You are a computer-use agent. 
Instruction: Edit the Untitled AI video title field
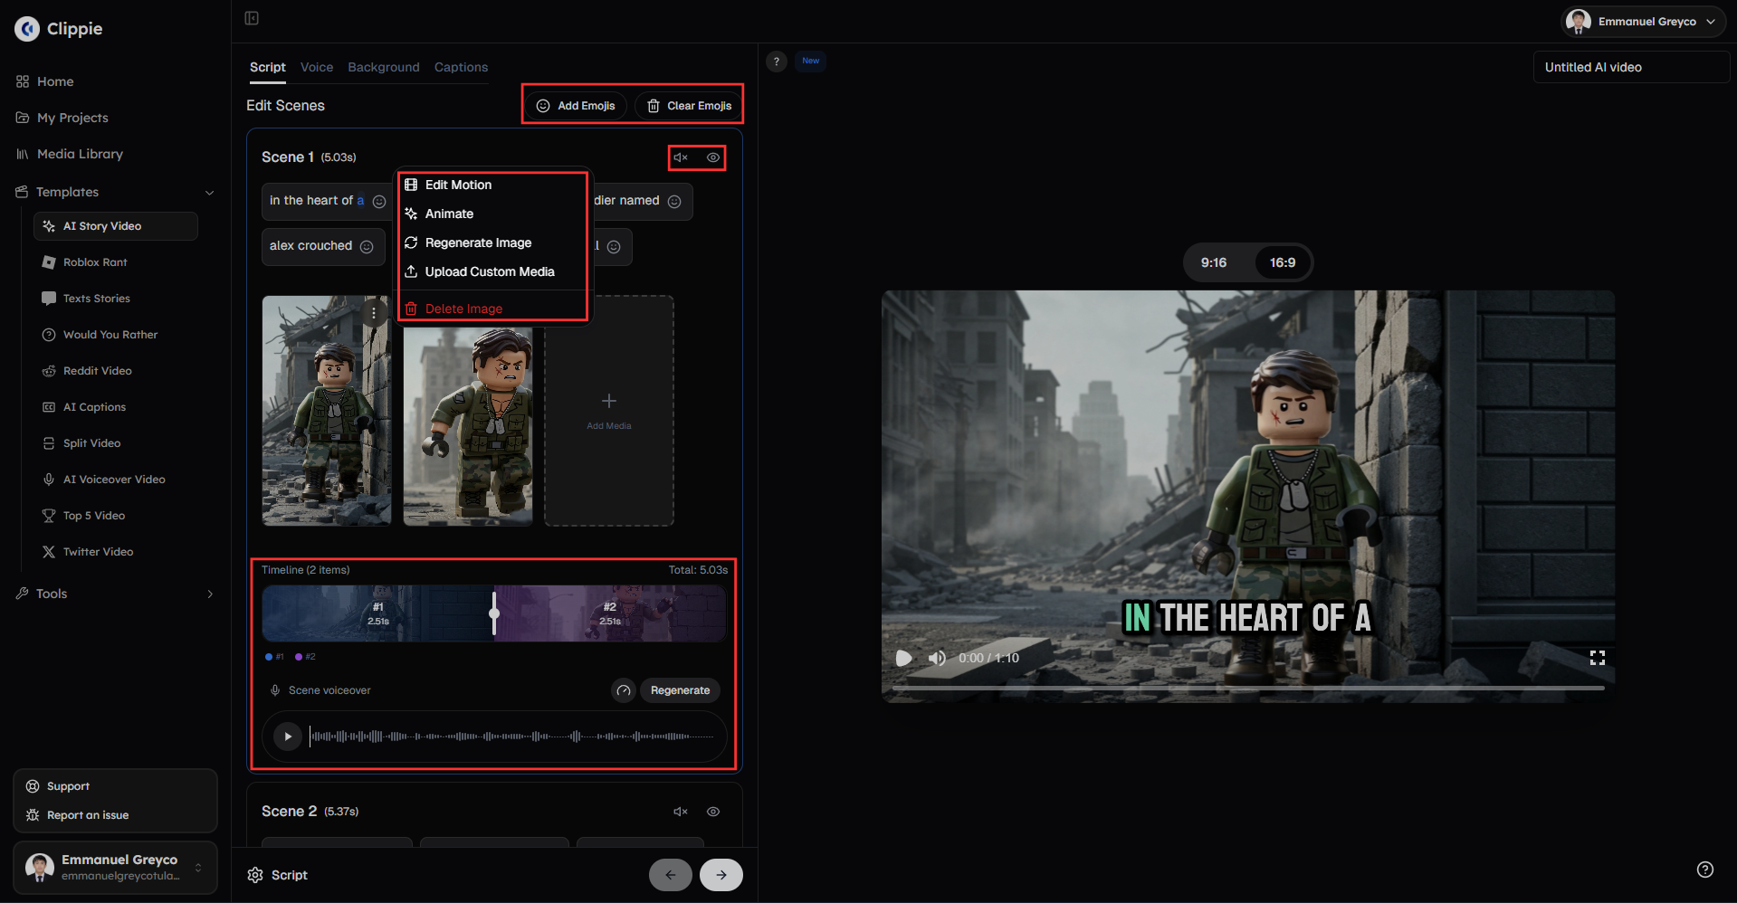pyautogui.click(x=1631, y=67)
